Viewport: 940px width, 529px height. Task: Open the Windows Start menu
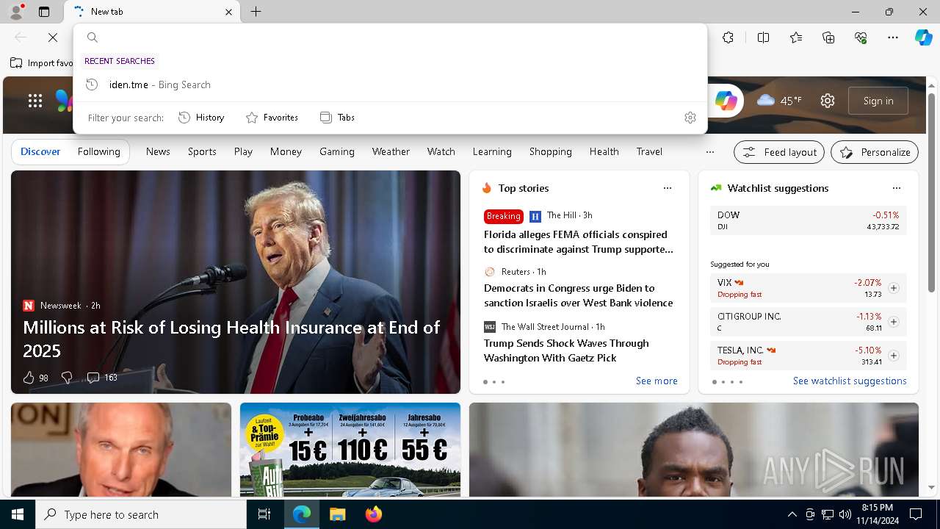click(x=18, y=514)
